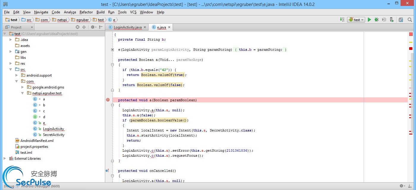The image size is (416, 190).
Task: Click the Make Project build icon
Action: [342, 20]
